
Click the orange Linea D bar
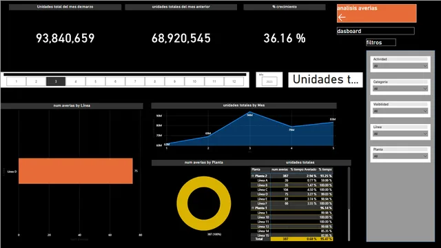(x=76, y=171)
